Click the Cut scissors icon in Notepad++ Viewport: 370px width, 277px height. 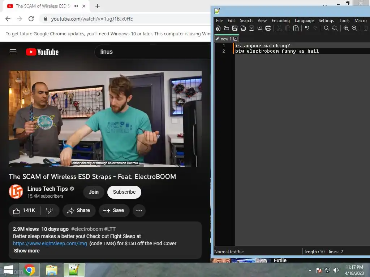[x=279, y=28]
